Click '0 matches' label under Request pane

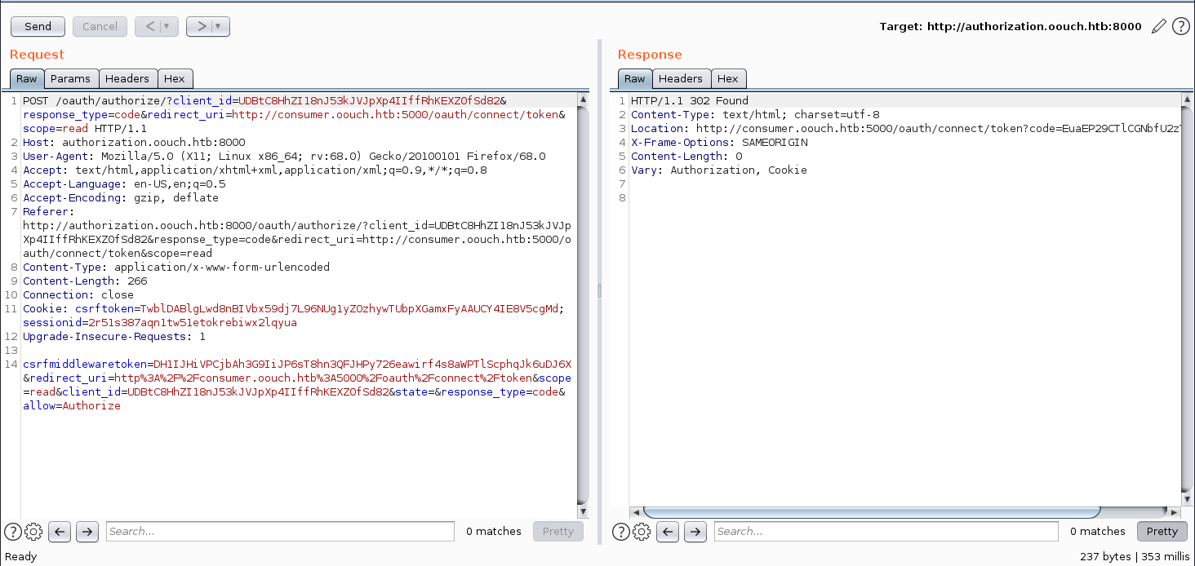pos(494,532)
